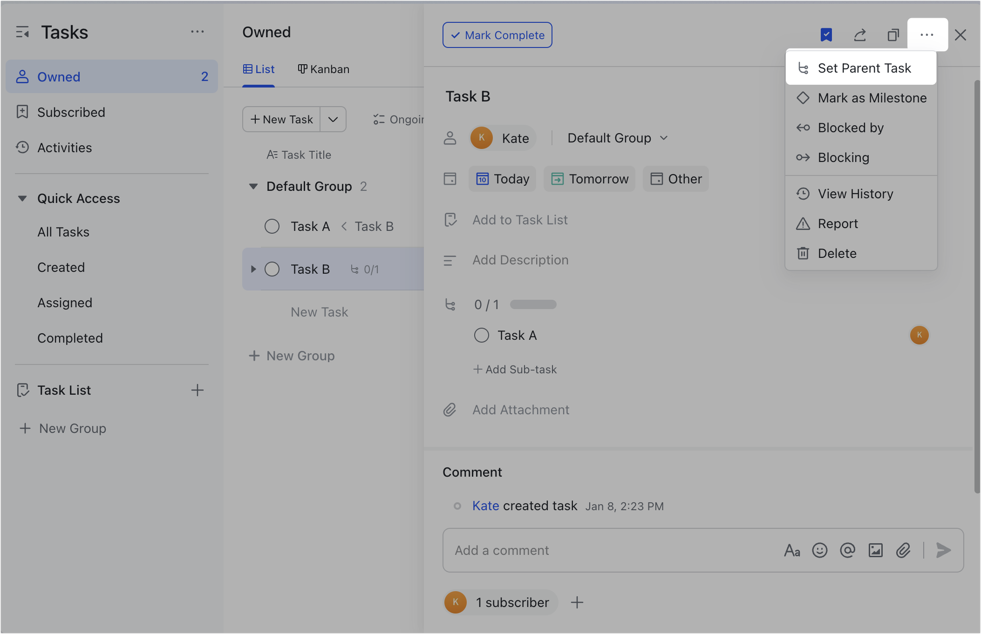Mention someone using the @ icon

pos(848,550)
